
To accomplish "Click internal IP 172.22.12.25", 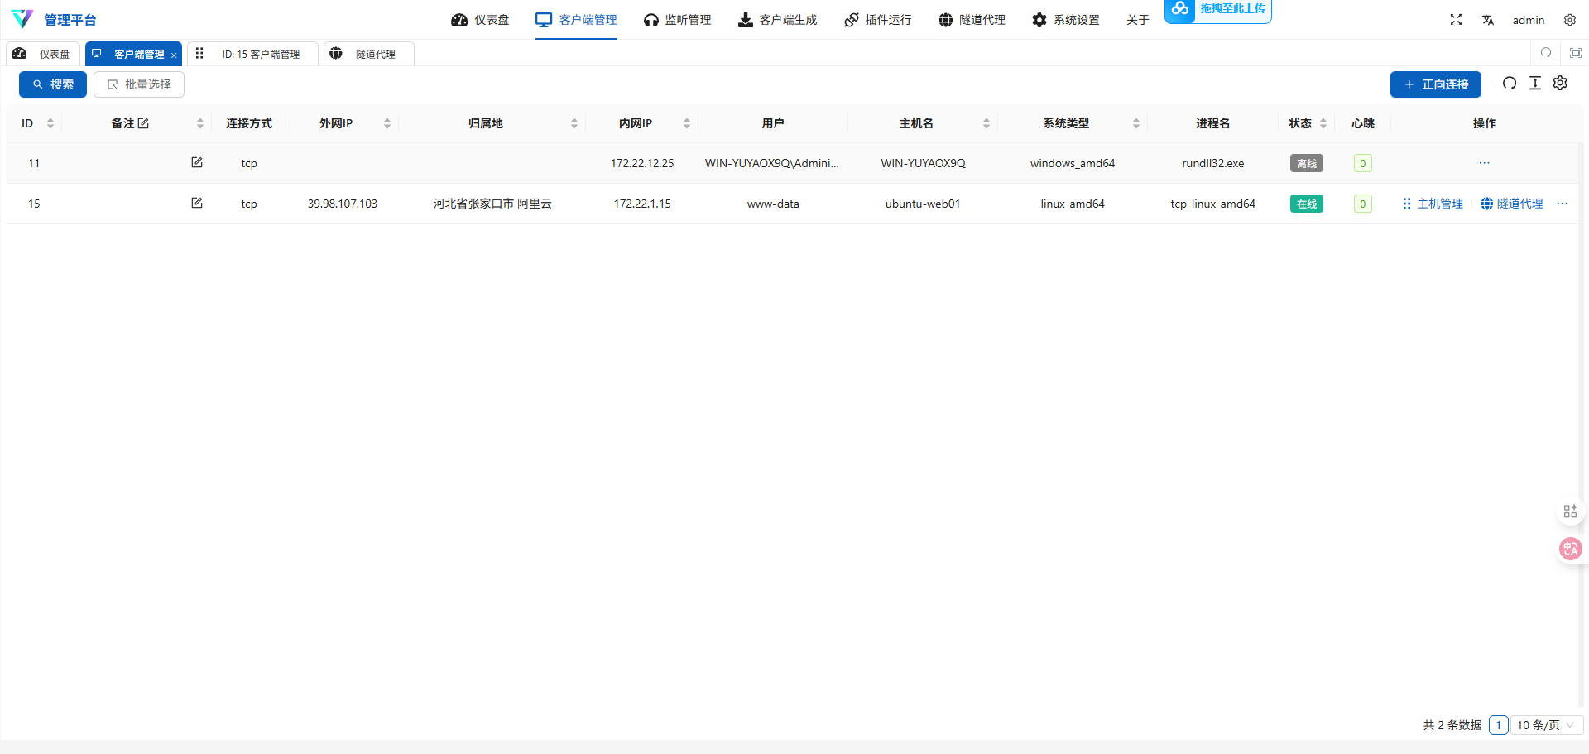I will point(642,163).
